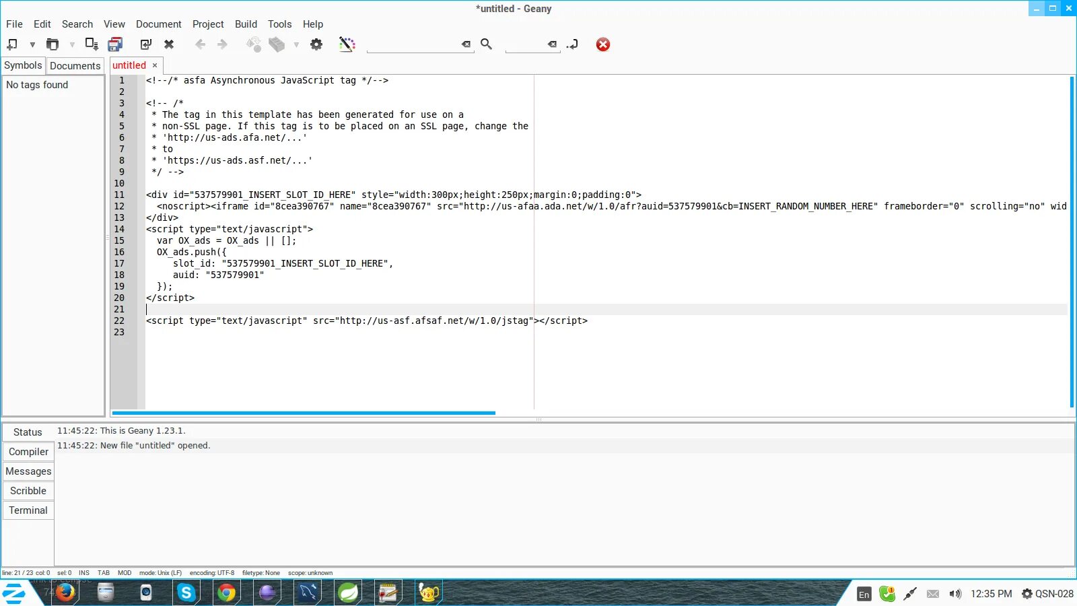Close the untitled tab with its x

coord(155,65)
